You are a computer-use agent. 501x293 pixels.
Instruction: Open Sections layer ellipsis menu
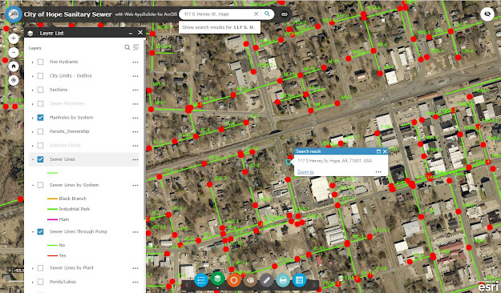(x=135, y=90)
